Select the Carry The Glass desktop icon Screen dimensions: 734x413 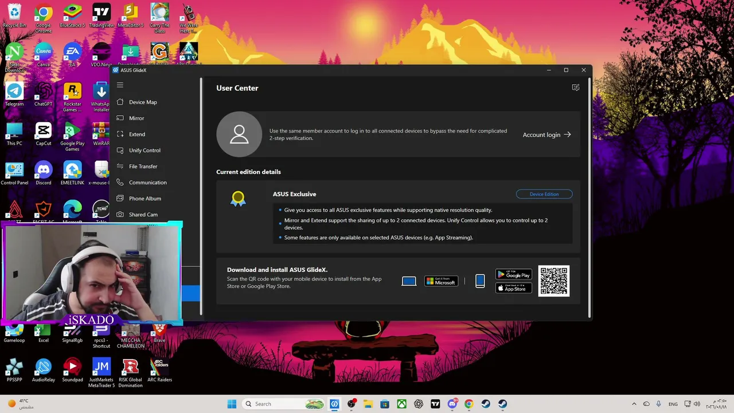(x=159, y=18)
